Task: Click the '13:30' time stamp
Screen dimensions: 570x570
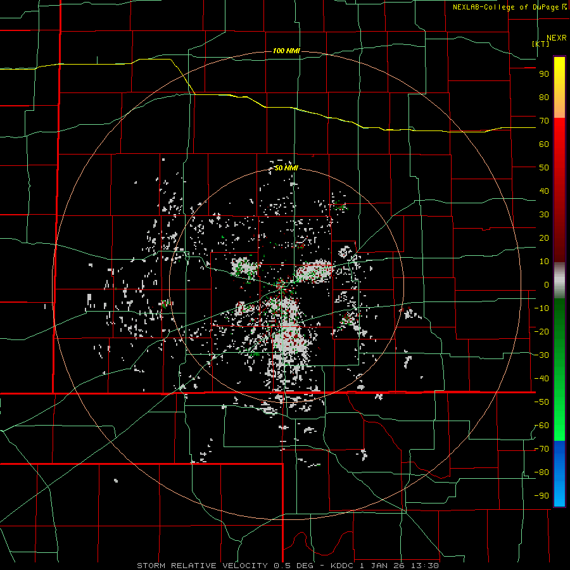Action: (x=424, y=566)
